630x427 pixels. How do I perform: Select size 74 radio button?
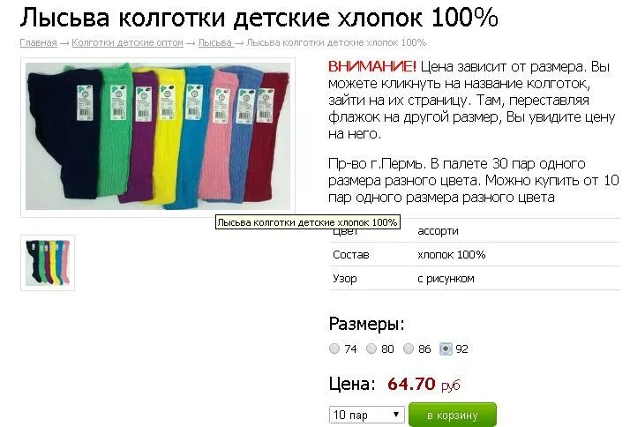(x=334, y=348)
